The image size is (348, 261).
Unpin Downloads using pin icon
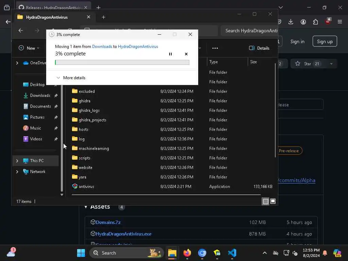(56, 95)
